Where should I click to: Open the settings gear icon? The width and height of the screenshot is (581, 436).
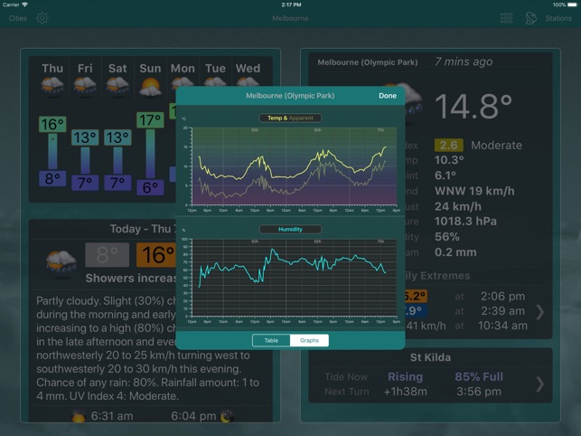coord(42,18)
